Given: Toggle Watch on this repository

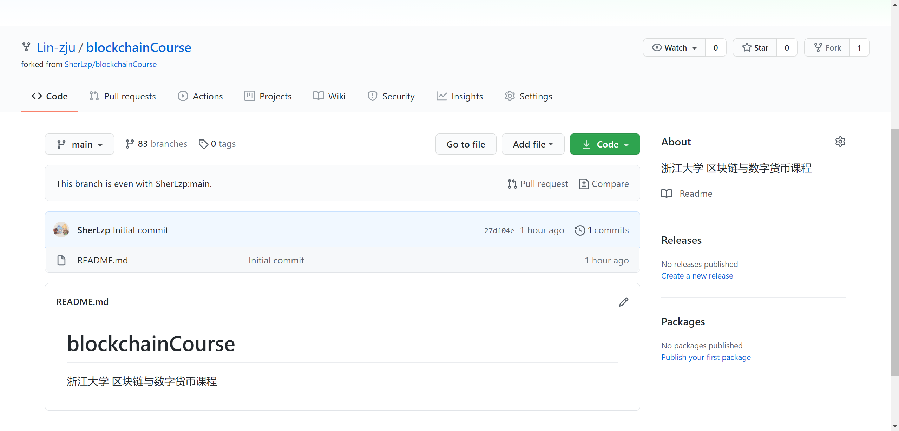Looking at the screenshot, I should (x=674, y=48).
